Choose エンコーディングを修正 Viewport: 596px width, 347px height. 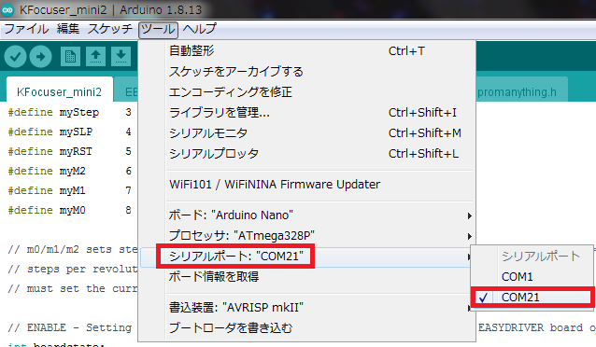[x=307, y=91]
